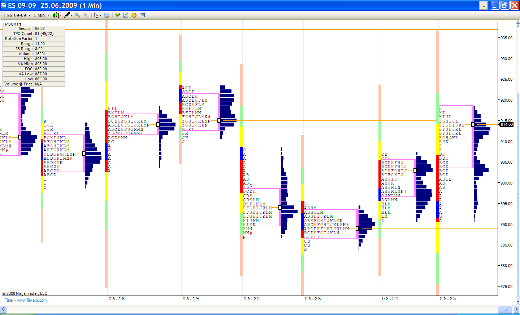This screenshot has height=315, width=520.
Task: Open the 1 Min interval dropdown
Action: click(48, 15)
